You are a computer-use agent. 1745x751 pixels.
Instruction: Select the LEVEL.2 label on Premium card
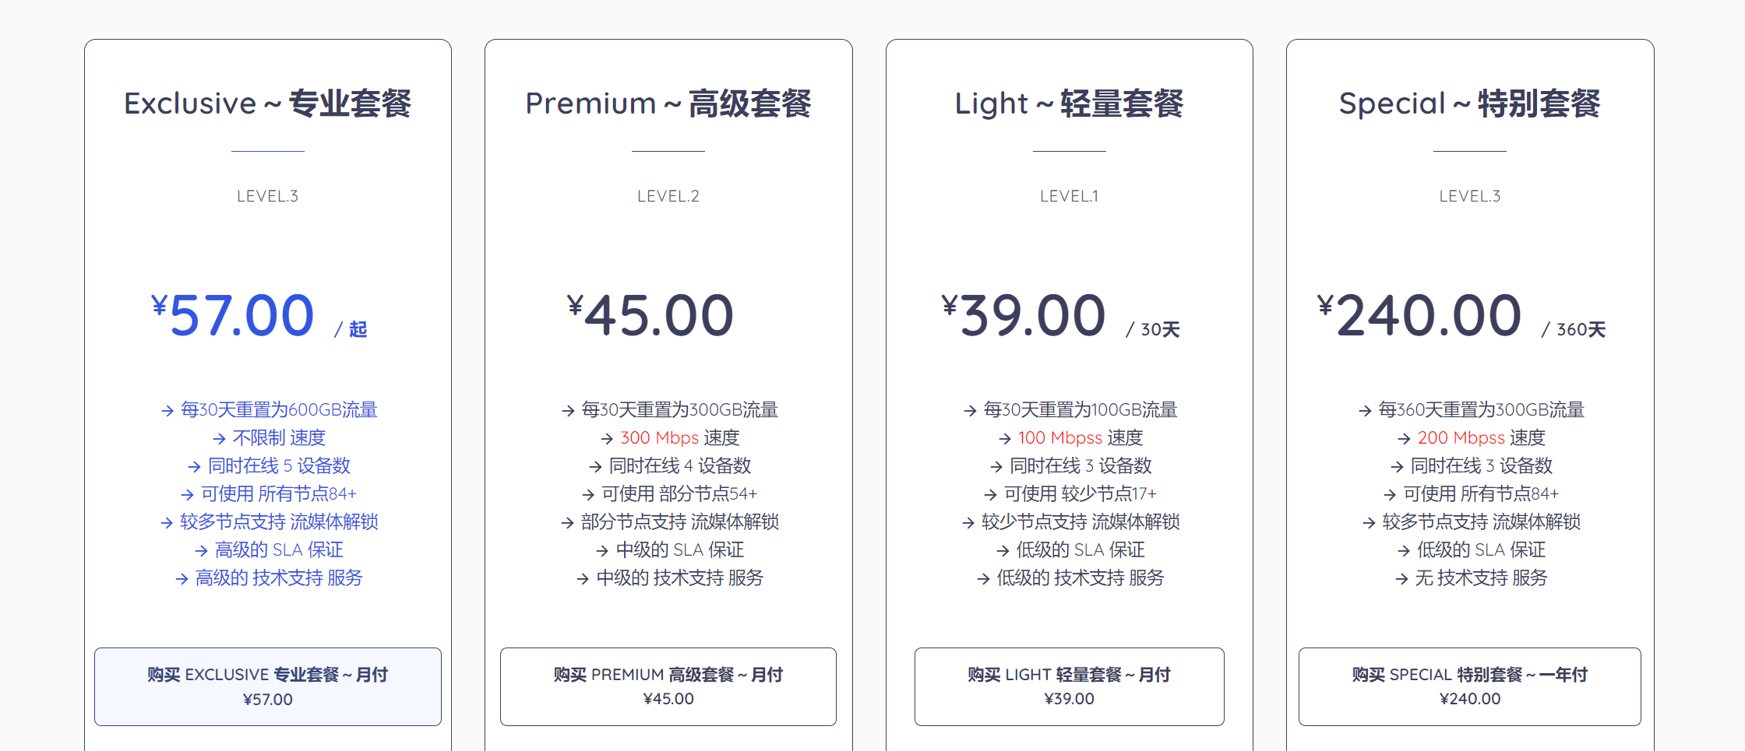pyautogui.click(x=668, y=195)
